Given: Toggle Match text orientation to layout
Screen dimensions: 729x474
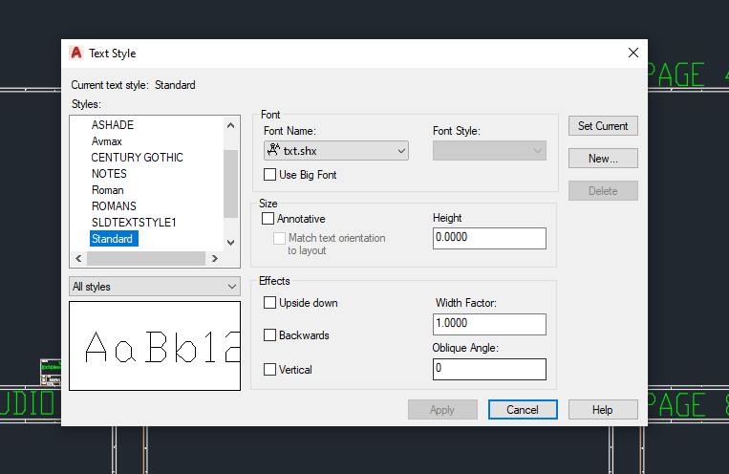Looking at the screenshot, I should pos(279,238).
